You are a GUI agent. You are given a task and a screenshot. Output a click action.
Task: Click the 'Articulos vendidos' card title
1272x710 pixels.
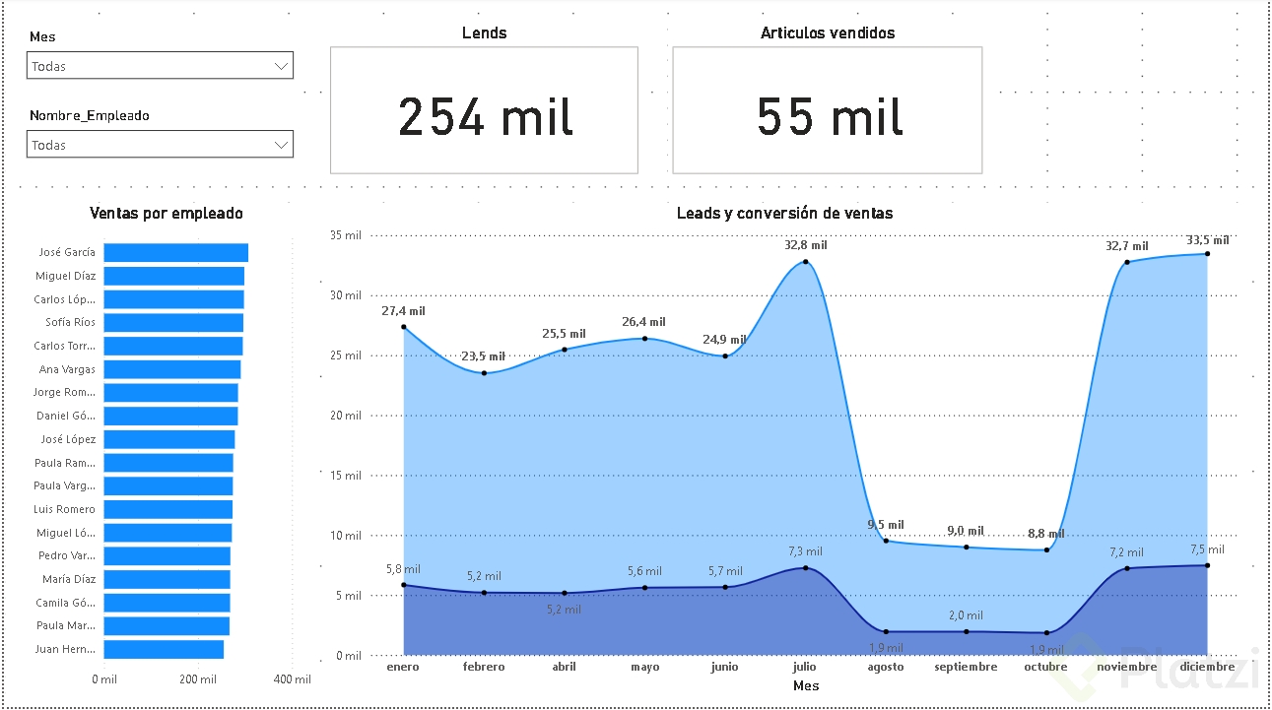[828, 32]
